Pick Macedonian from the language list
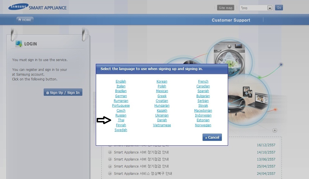The image size is (309, 179). [203, 111]
